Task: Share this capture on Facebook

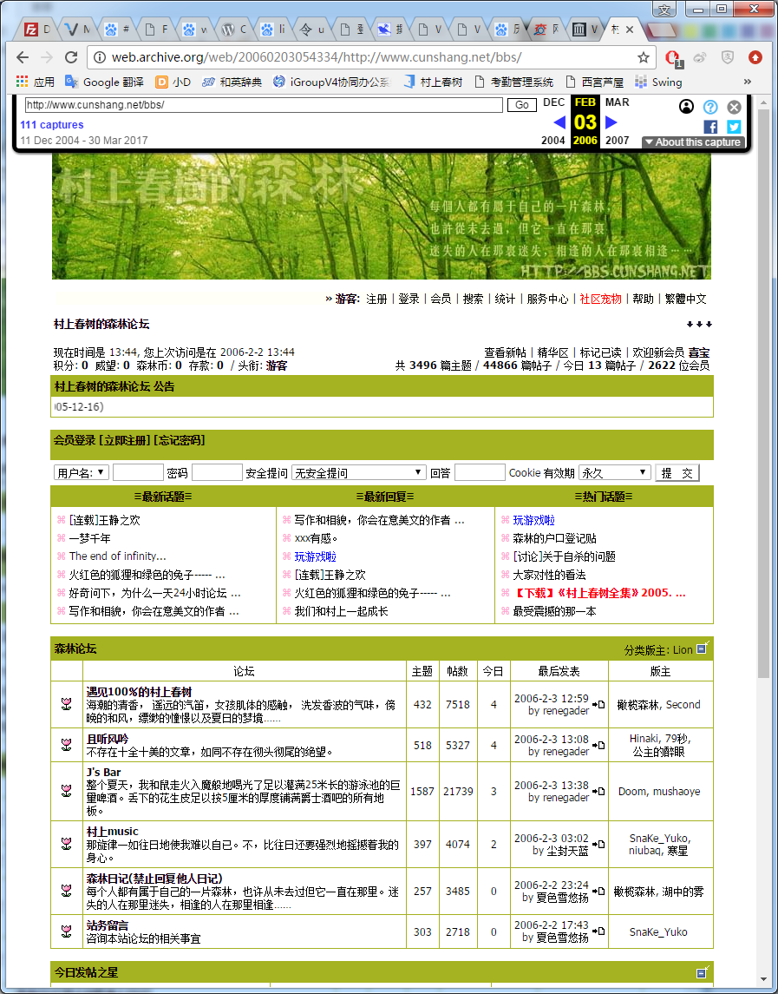Action: click(710, 127)
